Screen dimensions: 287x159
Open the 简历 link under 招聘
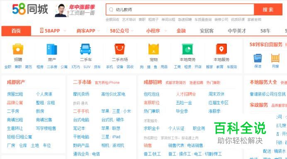(28, 67)
